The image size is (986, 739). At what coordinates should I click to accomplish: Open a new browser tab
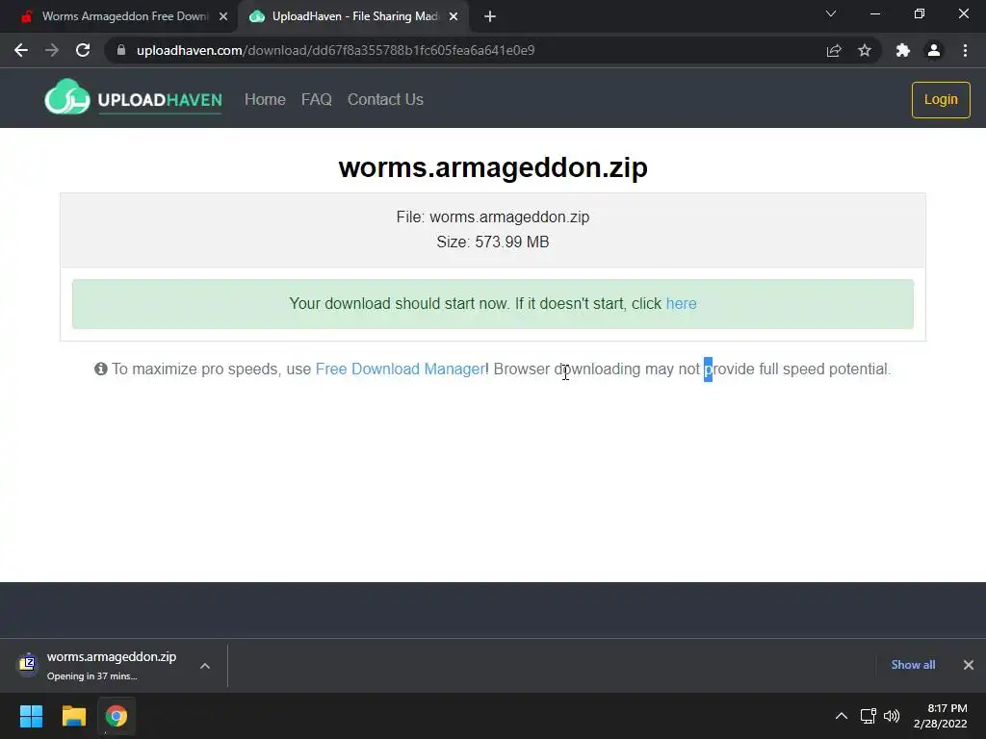490,16
